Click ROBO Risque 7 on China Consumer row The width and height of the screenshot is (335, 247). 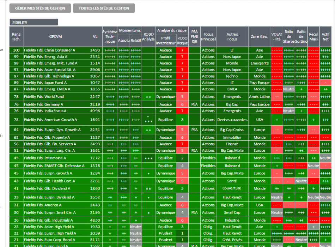(182, 50)
